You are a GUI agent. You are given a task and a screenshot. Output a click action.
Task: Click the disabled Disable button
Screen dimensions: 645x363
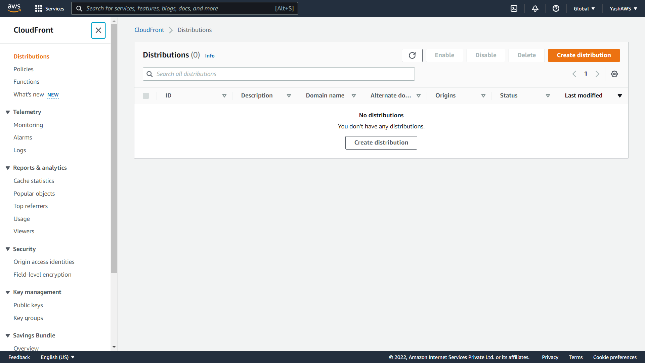pyautogui.click(x=486, y=55)
